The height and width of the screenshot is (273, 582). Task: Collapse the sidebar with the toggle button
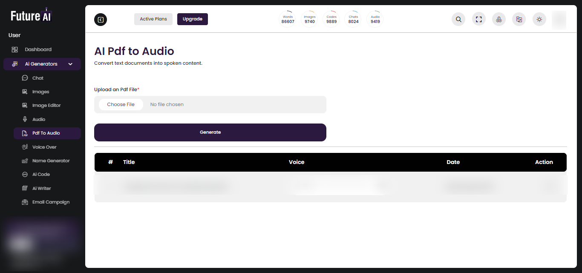click(101, 19)
